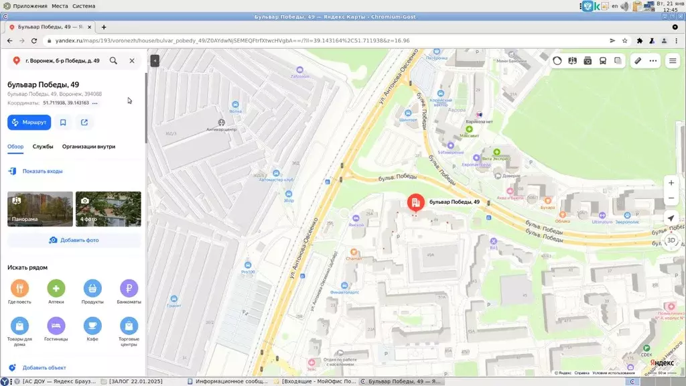Click the address search input field

(x=62, y=61)
